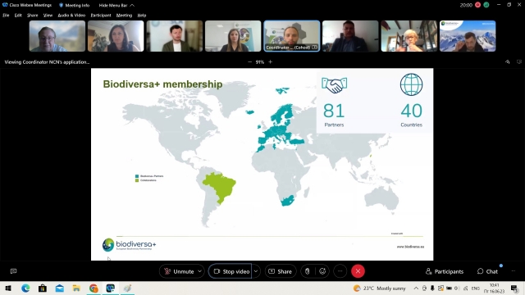Expand audio options arrow beside Unmute
This screenshot has width=525, height=295.
pyautogui.click(x=199, y=271)
